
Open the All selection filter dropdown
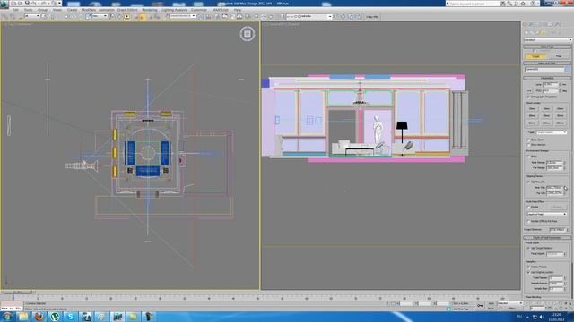pos(32,16)
